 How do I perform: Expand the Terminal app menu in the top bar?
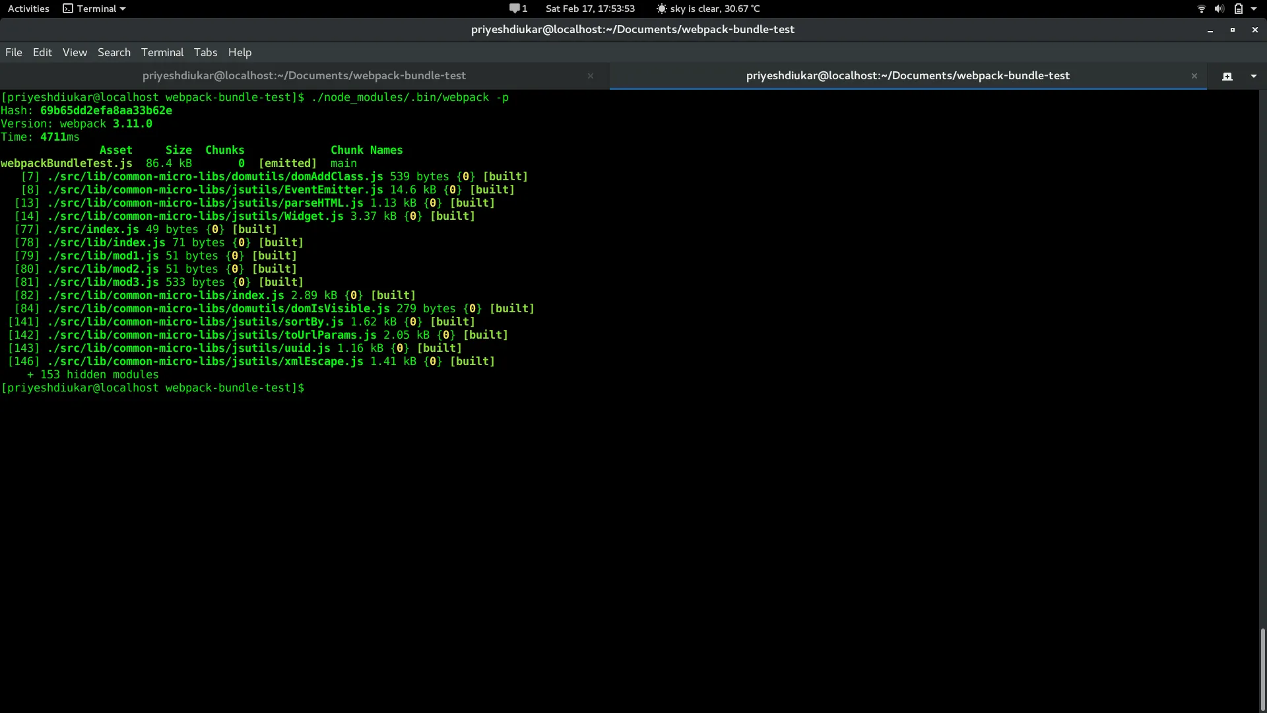[x=94, y=9]
